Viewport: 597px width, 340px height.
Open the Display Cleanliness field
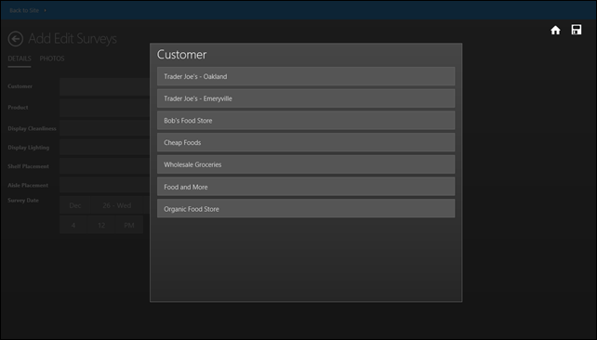[105, 128]
